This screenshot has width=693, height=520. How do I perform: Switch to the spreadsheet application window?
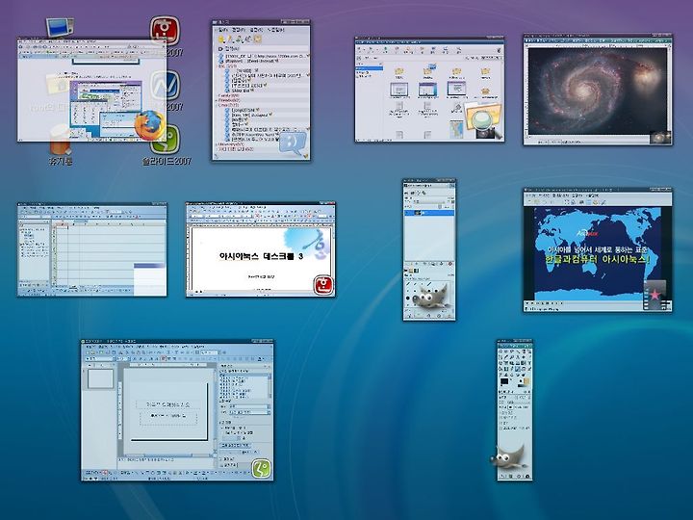[92, 249]
